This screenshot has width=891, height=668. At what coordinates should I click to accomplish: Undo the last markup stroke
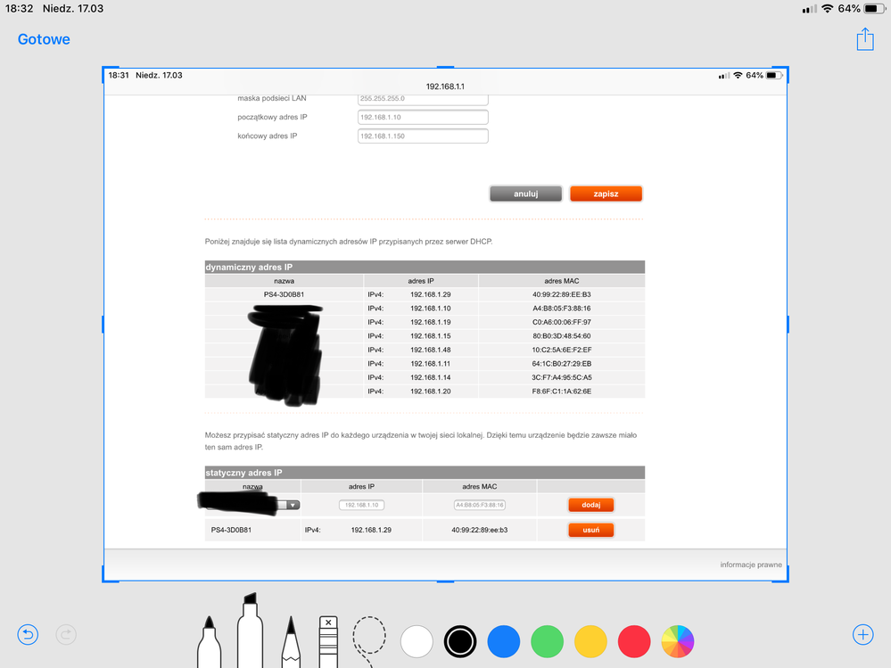click(x=28, y=635)
